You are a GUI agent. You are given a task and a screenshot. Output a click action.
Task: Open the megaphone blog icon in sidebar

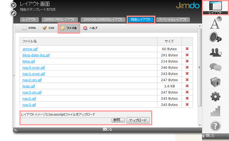215,37
